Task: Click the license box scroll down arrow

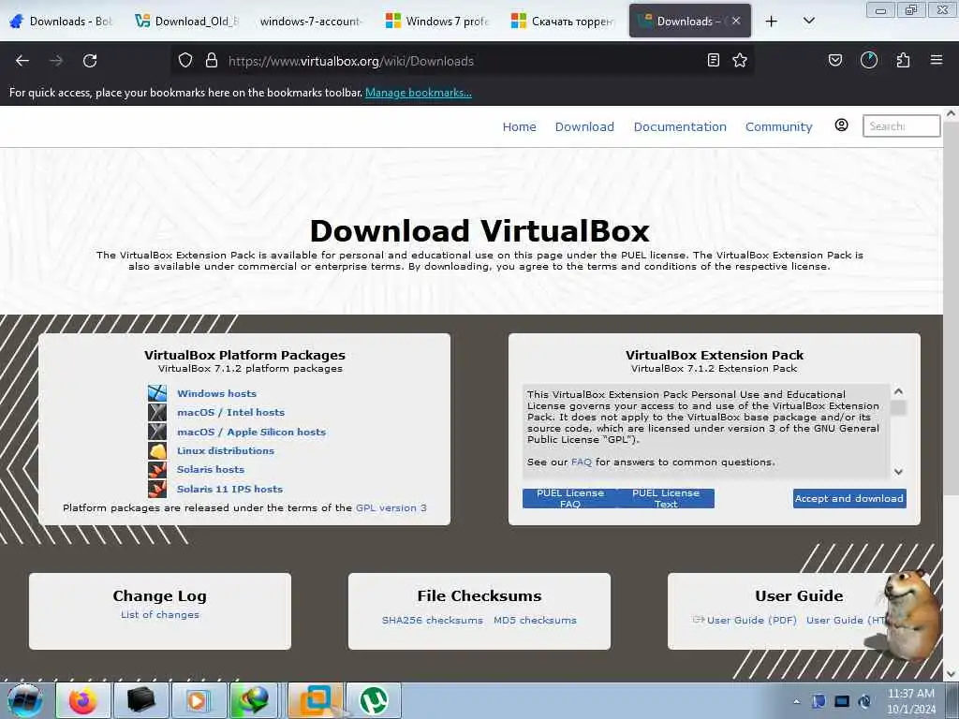Action: tap(898, 472)
